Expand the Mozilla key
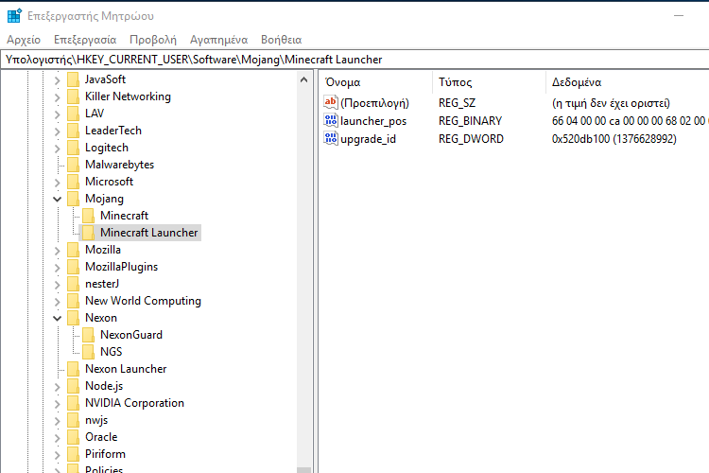 click(x=57, y=251)
